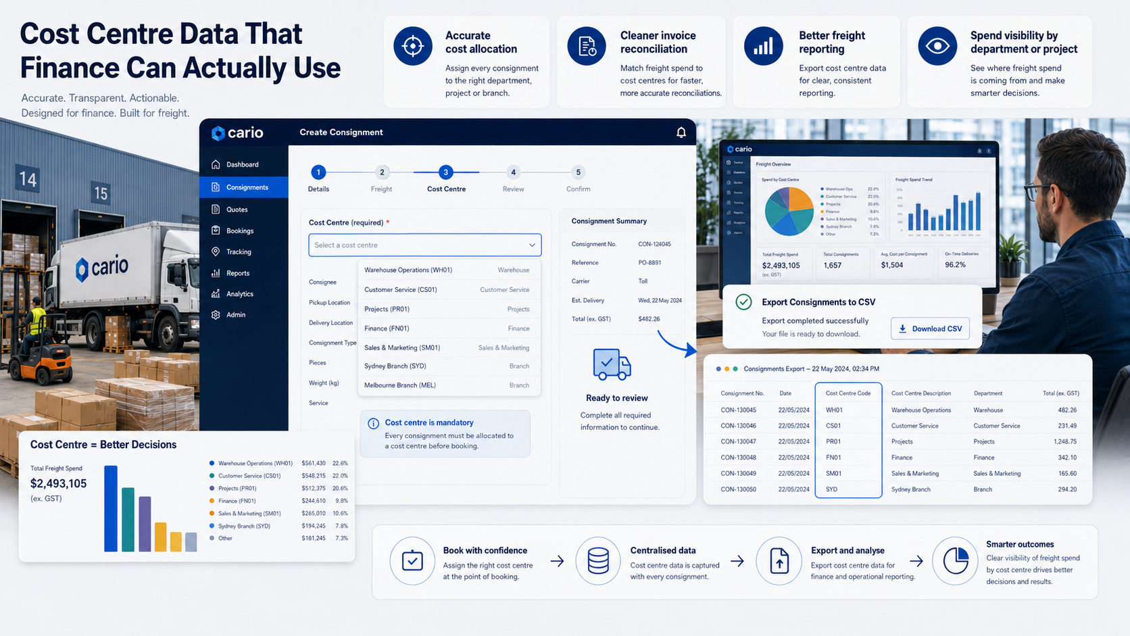The width and height of the screenshot is (1130, 636).
Task: Click the Cost Centre Description column header
Action: (x=921, y=393)
